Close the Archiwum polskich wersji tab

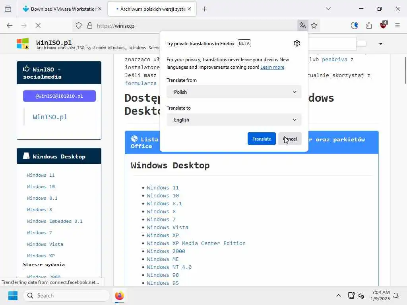tap(189, 9)
